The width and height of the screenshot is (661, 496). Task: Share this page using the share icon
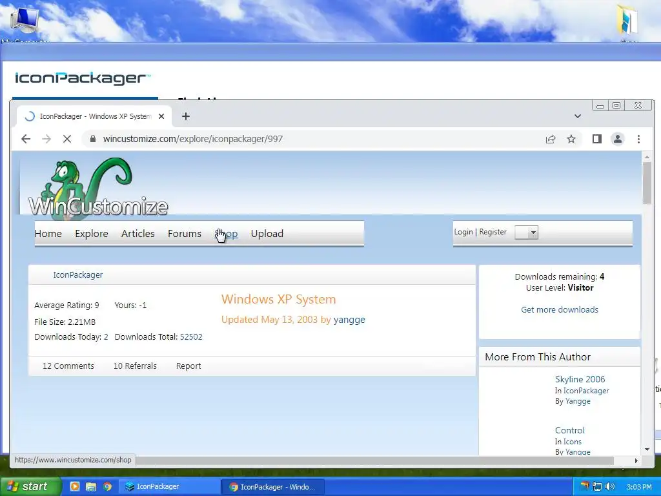551,139
